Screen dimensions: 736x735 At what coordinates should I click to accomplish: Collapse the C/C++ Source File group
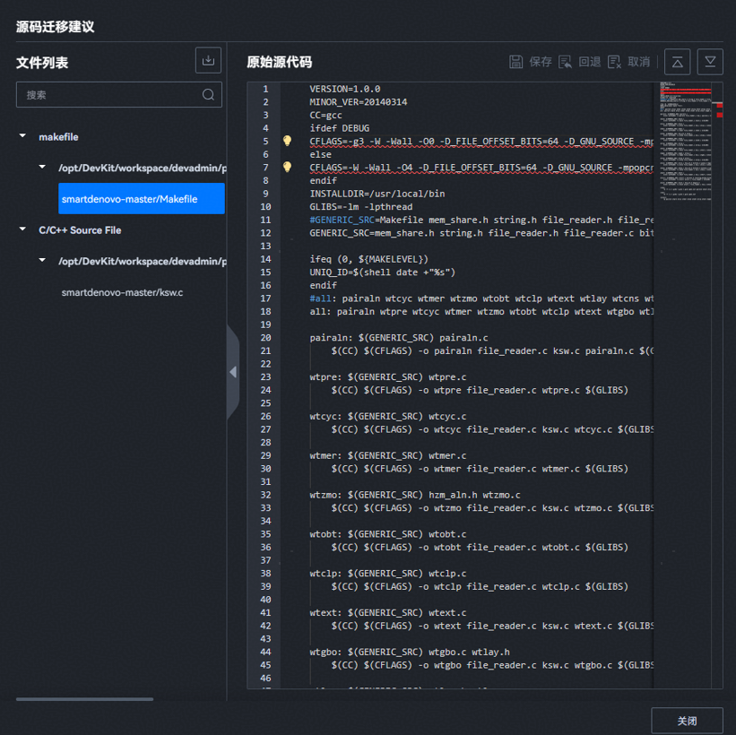[x=22, y=229]
